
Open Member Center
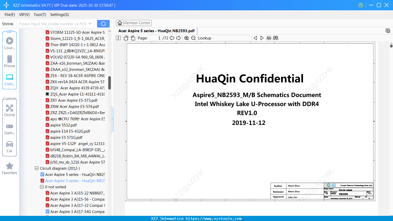(134, 23)
